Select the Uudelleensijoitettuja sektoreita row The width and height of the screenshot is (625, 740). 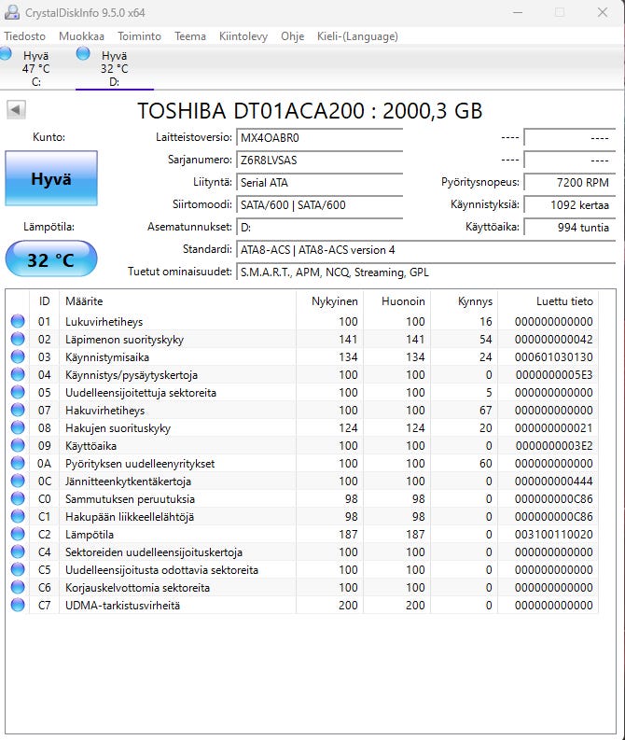pos(140,393)
